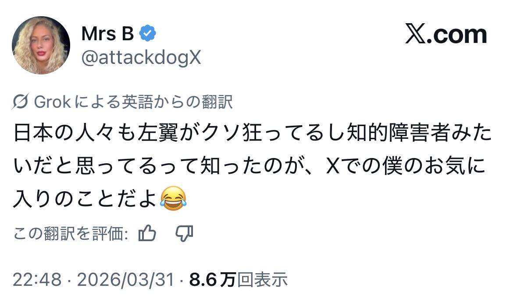Click the 回表示 views label
This screenshot has height=302, width=517.
pyautogui.click(x=262, y=279)
